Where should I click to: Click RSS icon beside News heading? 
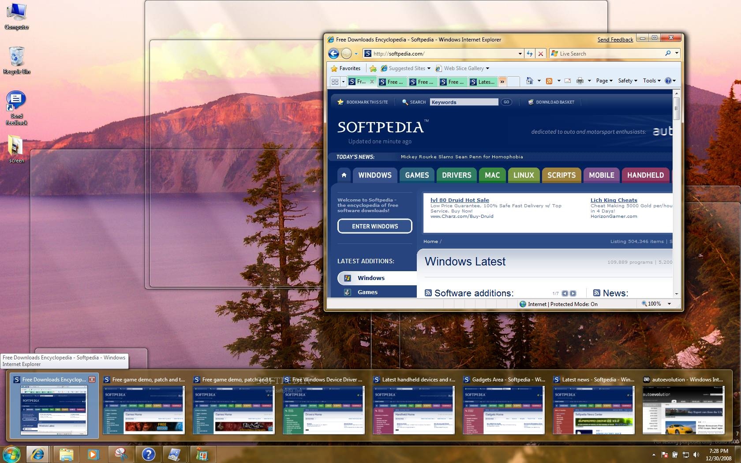coord(597,293)
